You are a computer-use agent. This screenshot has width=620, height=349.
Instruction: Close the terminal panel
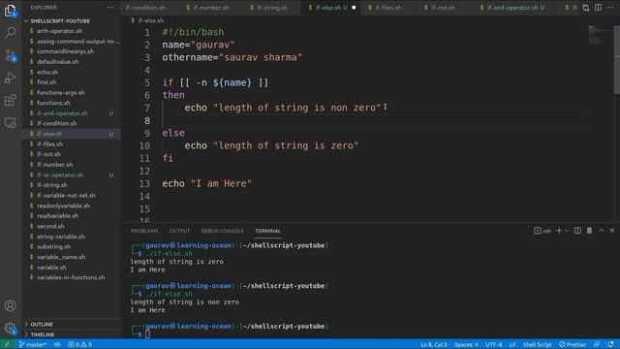pyautogui.click(x=611, y=231)
